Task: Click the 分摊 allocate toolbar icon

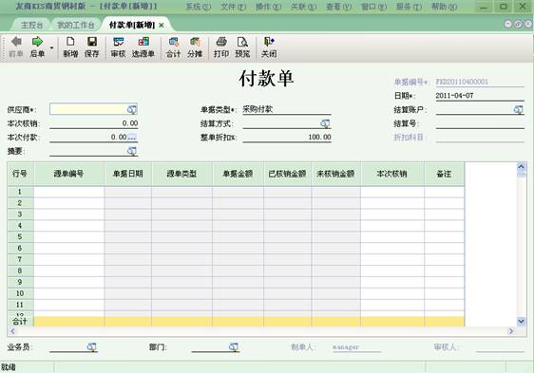Action: coord(195,47)
